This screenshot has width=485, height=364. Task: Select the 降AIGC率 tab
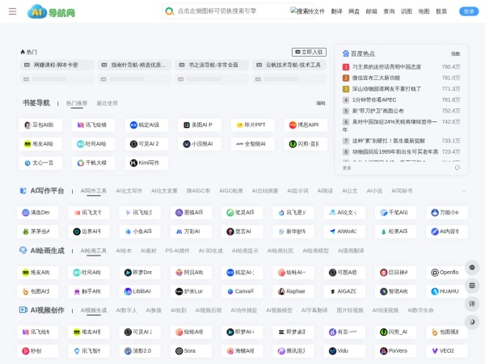click(198, 191)
